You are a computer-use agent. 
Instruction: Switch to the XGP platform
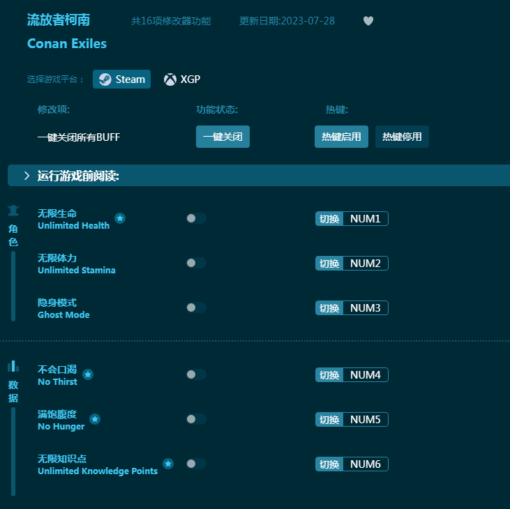tap(182, 79)
